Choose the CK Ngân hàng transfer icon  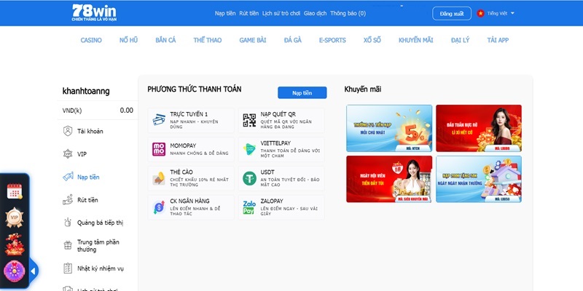[x=159, y=207]
